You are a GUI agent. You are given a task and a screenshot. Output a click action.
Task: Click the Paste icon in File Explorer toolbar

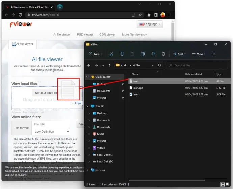(x=132, y=54)
